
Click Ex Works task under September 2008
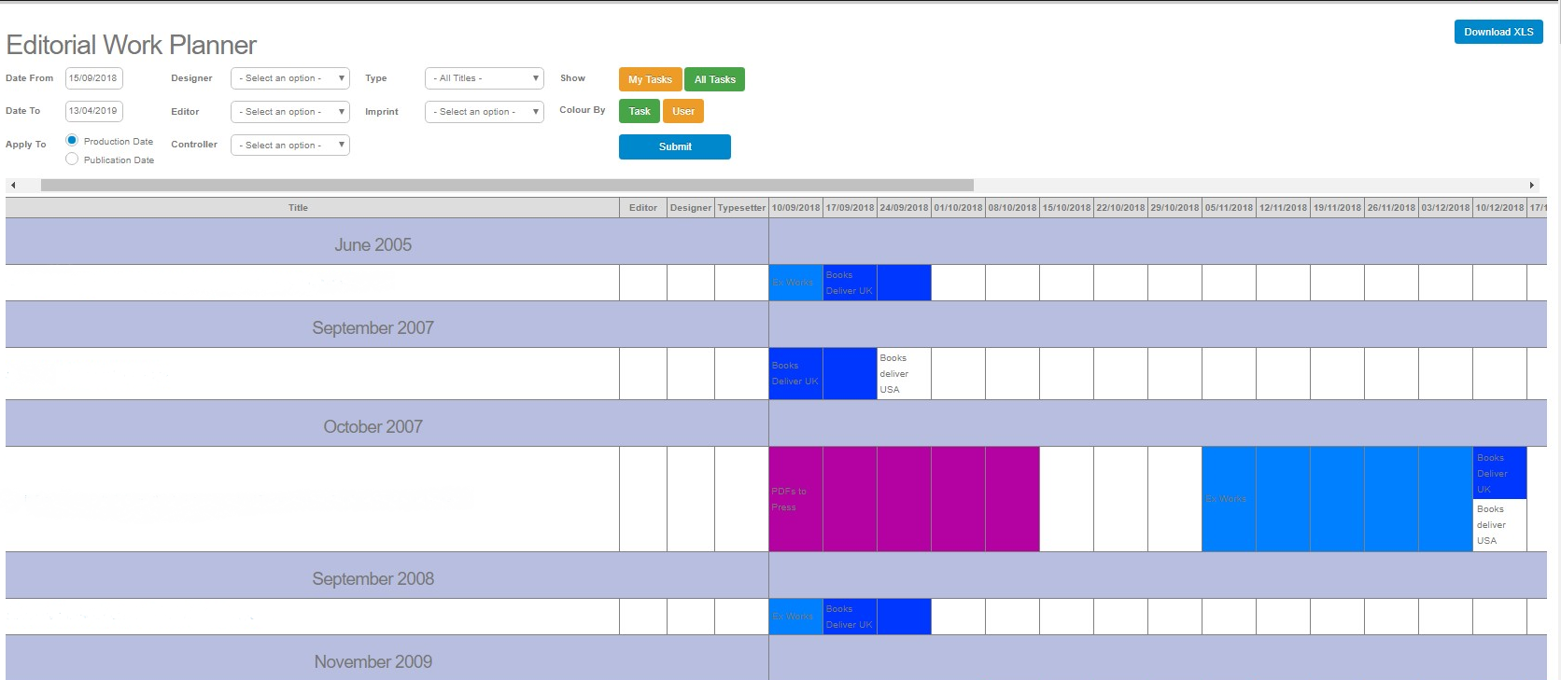pyautogui.click(x=795, y=617)
